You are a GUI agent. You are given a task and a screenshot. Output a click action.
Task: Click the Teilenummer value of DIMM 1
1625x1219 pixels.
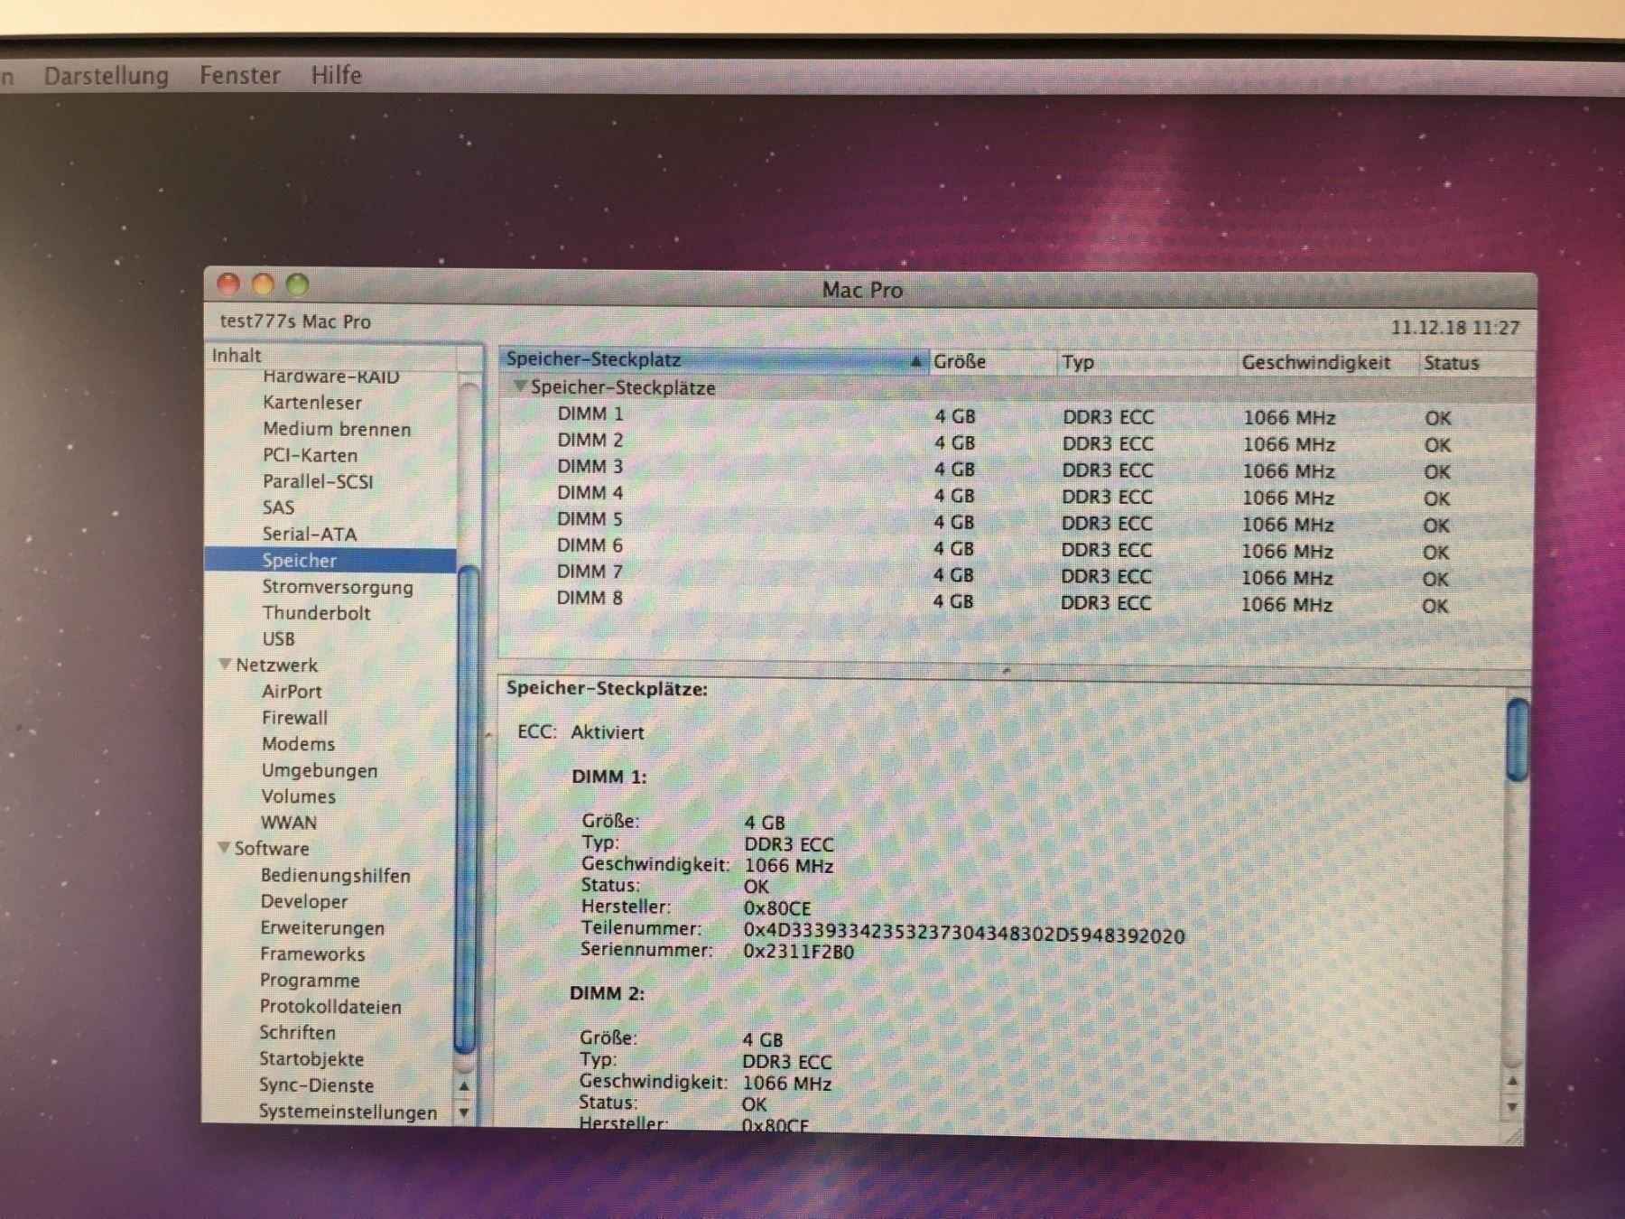(x=963, y=934)
